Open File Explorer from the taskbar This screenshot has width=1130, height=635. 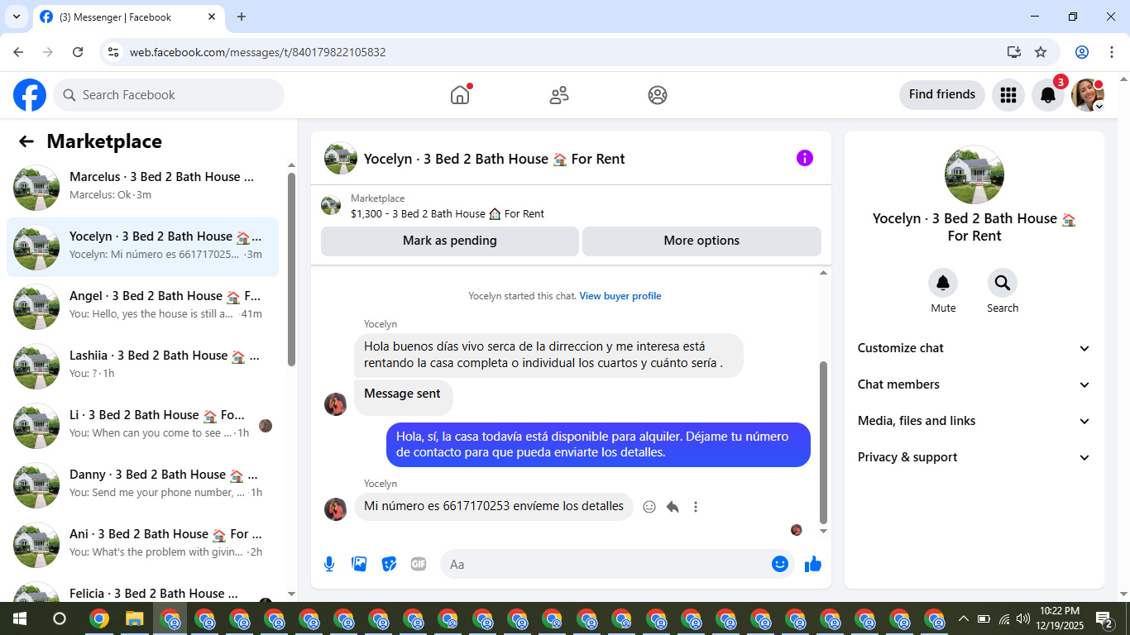[134, 618]
